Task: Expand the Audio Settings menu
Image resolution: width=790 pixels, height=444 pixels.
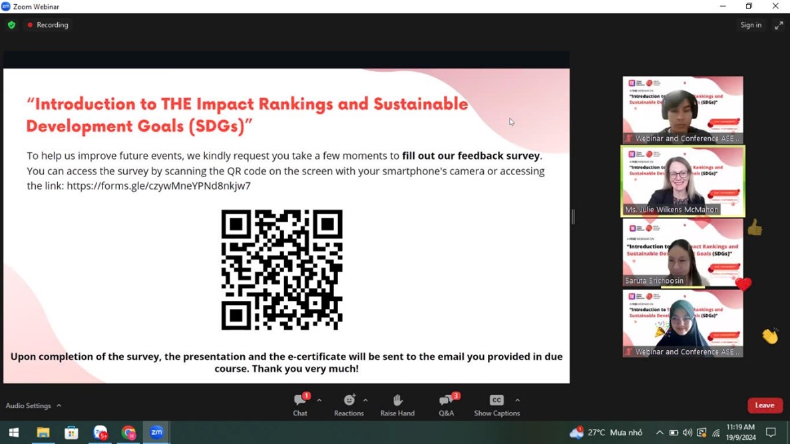Action: [33, 405]
